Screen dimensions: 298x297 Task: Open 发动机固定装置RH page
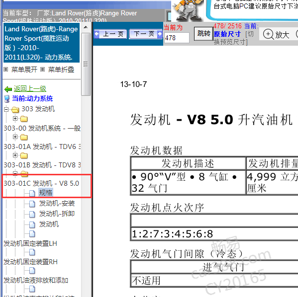30,262
